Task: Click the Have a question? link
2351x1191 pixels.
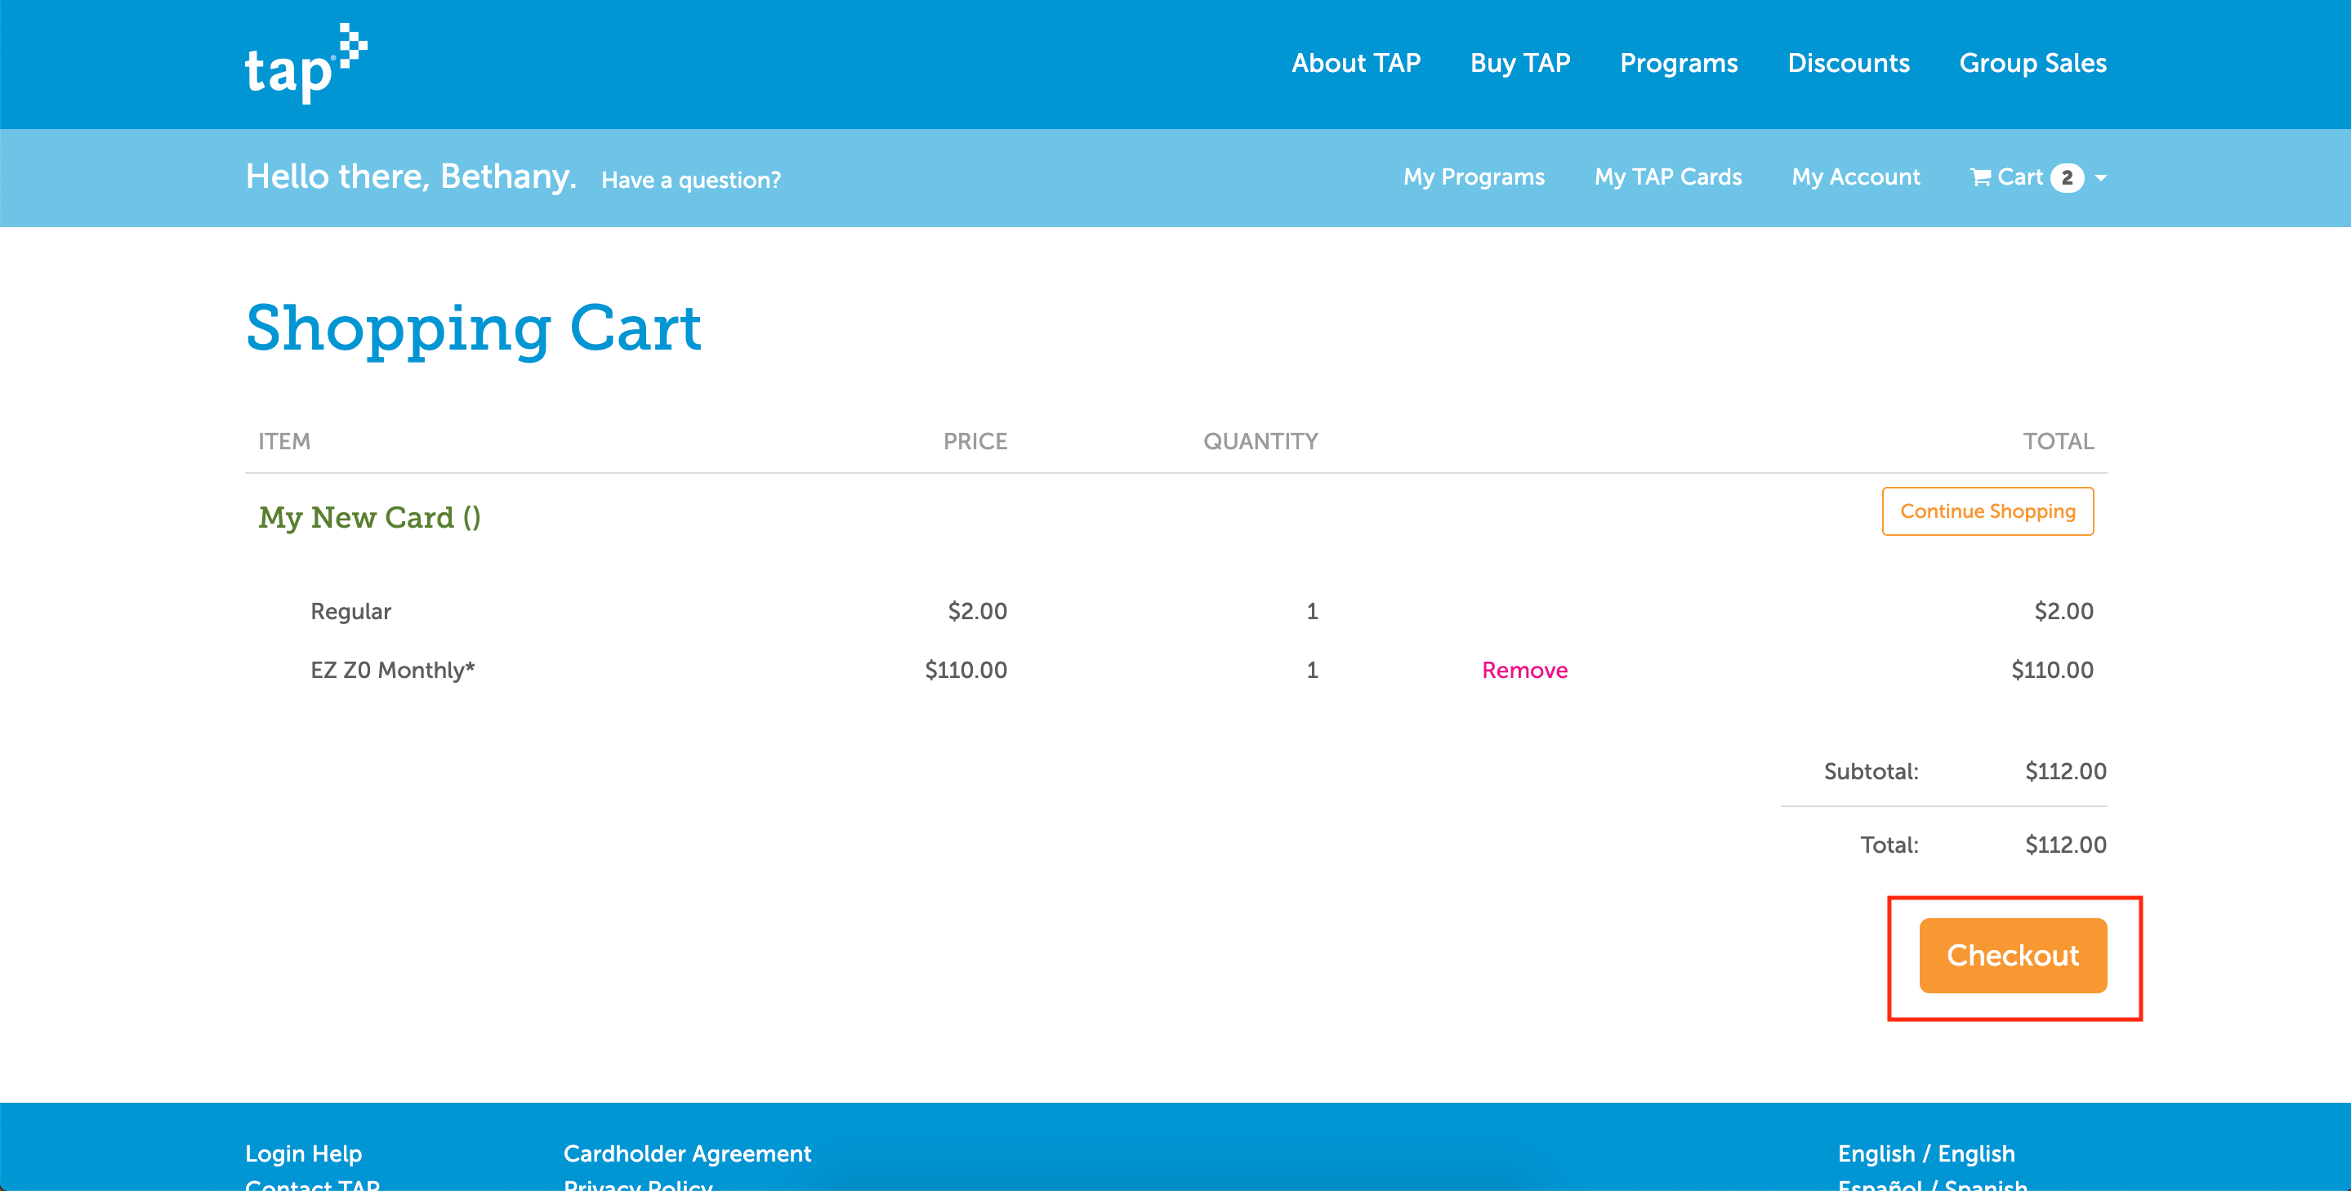Action: pos(691,180)
